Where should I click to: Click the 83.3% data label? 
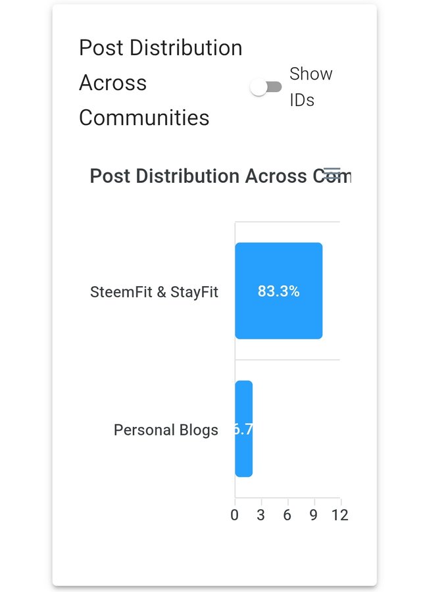tap(279, 291)
